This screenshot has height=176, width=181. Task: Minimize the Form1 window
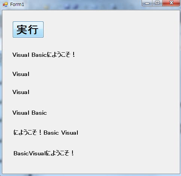click(147, 3)
